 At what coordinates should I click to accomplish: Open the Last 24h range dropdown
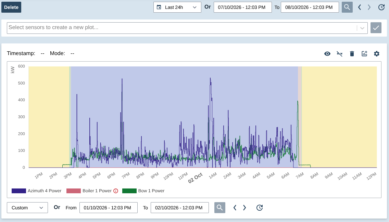pyautogui.click(x=177, y=7)
